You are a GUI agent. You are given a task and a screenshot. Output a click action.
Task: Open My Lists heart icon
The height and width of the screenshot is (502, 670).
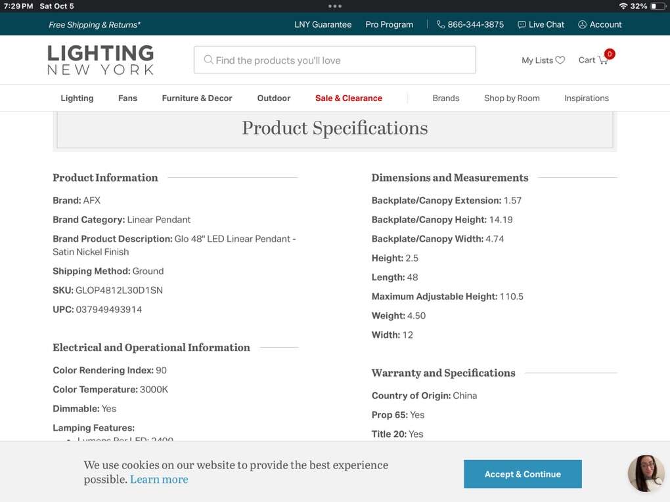[560, 60]
